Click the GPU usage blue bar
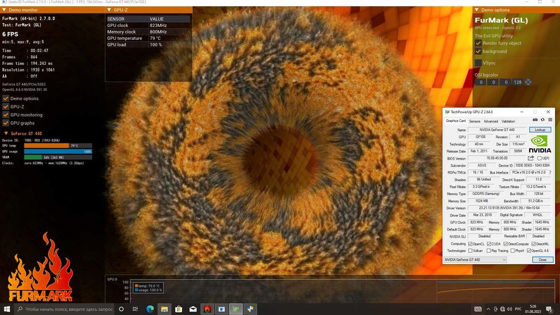 click(58, 151)
